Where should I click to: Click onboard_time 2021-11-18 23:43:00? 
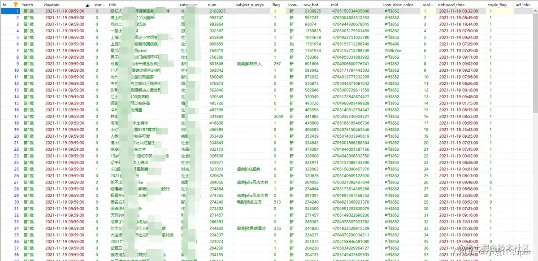458,130
